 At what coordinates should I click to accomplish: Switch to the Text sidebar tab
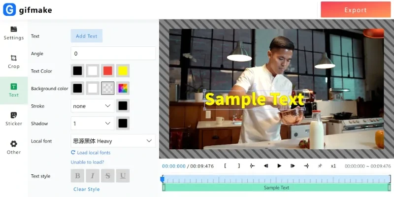click(x=14, y=91)
